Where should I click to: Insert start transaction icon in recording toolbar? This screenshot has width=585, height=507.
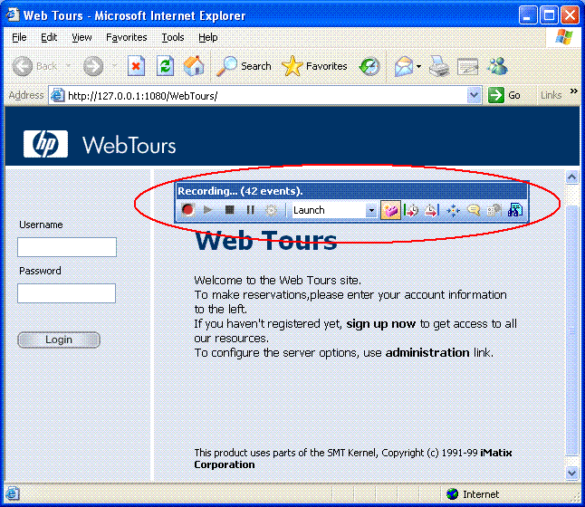pos(412,210)
